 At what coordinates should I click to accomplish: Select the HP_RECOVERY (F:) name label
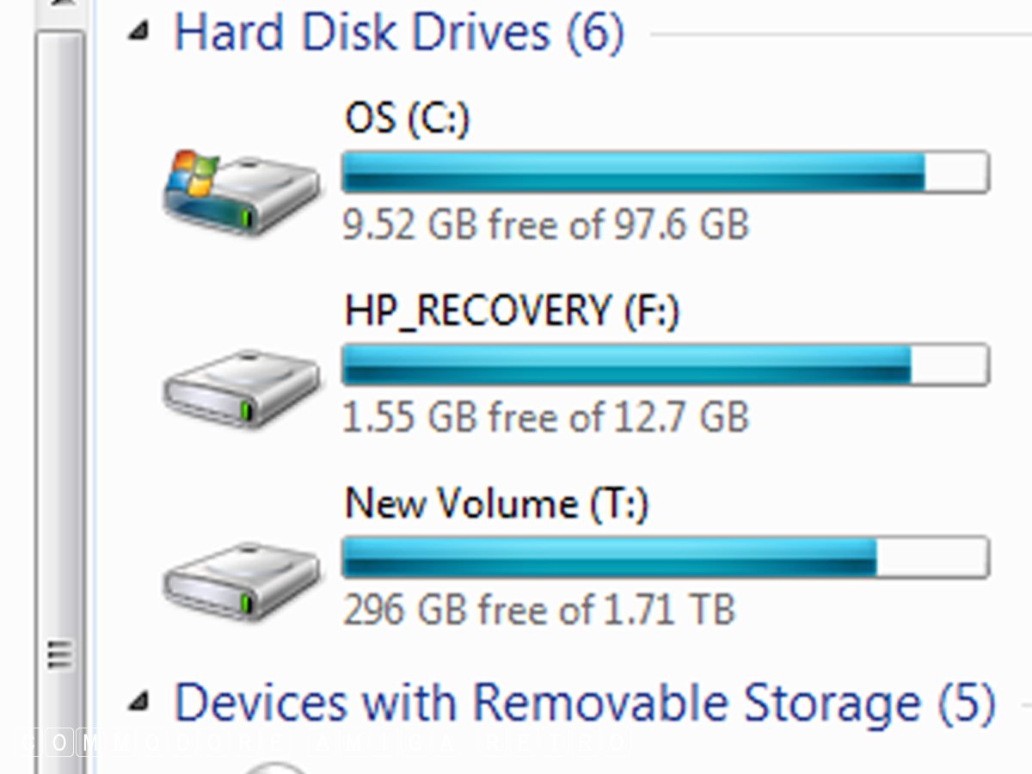(512, 310)
